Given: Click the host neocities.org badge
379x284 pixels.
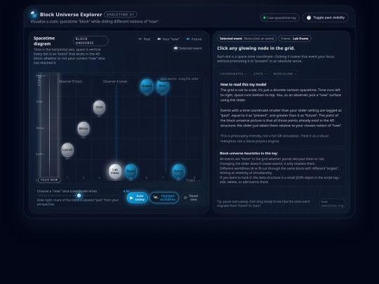Looking at the screenshot, I should point(333,203).
